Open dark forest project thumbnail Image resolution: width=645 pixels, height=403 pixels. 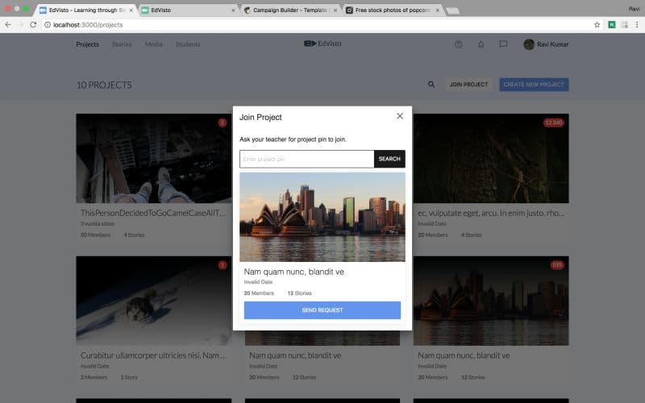(491, 158)
